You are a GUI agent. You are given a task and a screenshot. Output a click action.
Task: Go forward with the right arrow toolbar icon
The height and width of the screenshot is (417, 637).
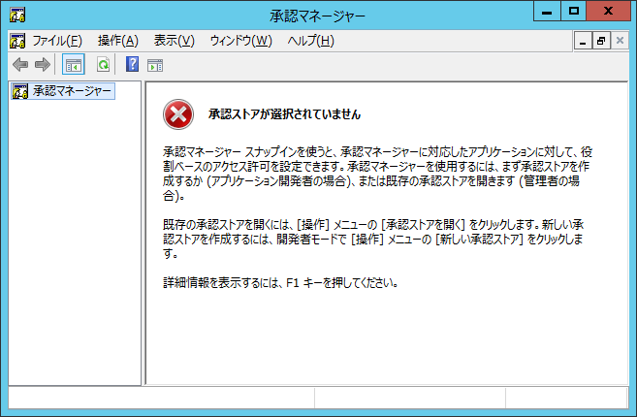[x=43, y=64]
